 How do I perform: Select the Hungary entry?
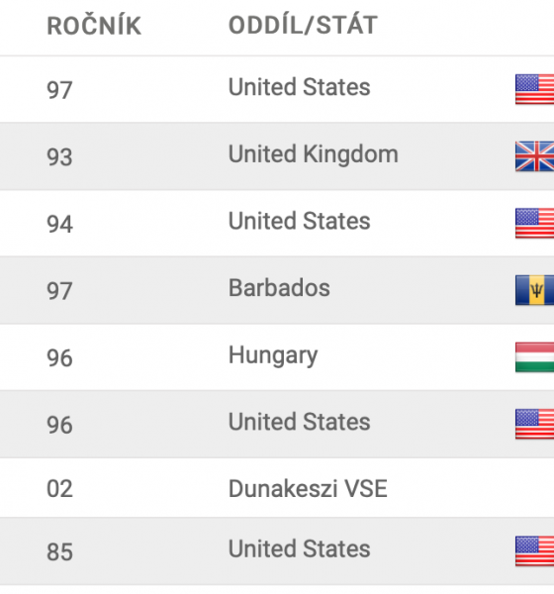(273, 356)
